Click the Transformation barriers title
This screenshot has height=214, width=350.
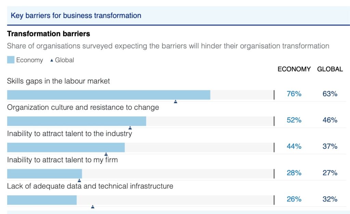pos(49,34)
